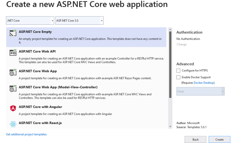Click the red Angular logo icon
This screenshot has width=233, height=143.
click(13, 108)
